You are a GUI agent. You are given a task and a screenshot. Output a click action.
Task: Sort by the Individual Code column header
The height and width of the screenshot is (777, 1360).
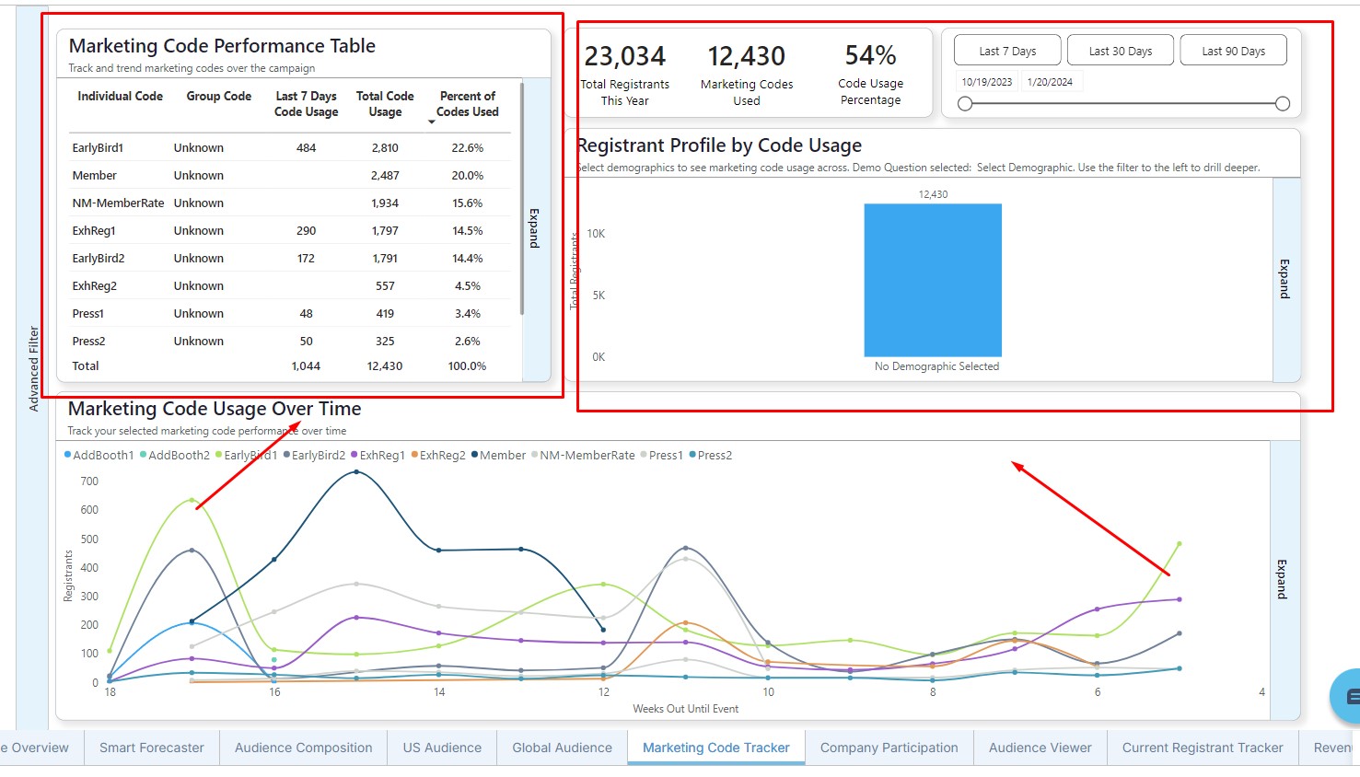pos(120,96)
